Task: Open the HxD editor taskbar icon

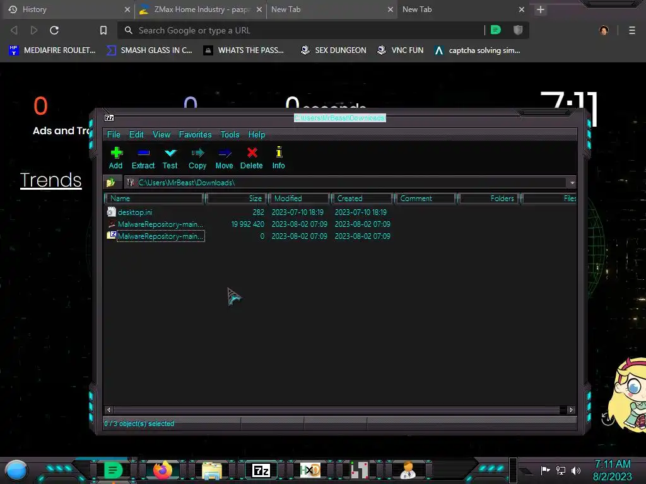Action: tap(310, 470)
